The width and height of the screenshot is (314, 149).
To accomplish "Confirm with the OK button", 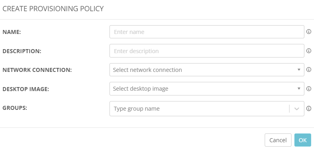I will 303,140.
